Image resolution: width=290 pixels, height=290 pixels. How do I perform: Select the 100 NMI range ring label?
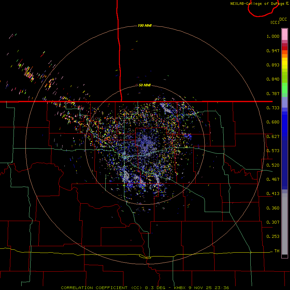[x=145, y=25]
